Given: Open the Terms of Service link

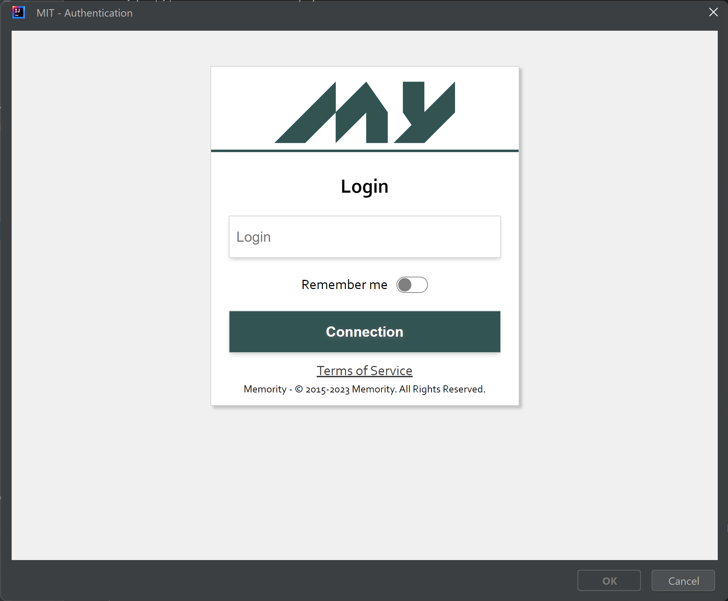Looking at the screenshot, I should click(364, 371).
